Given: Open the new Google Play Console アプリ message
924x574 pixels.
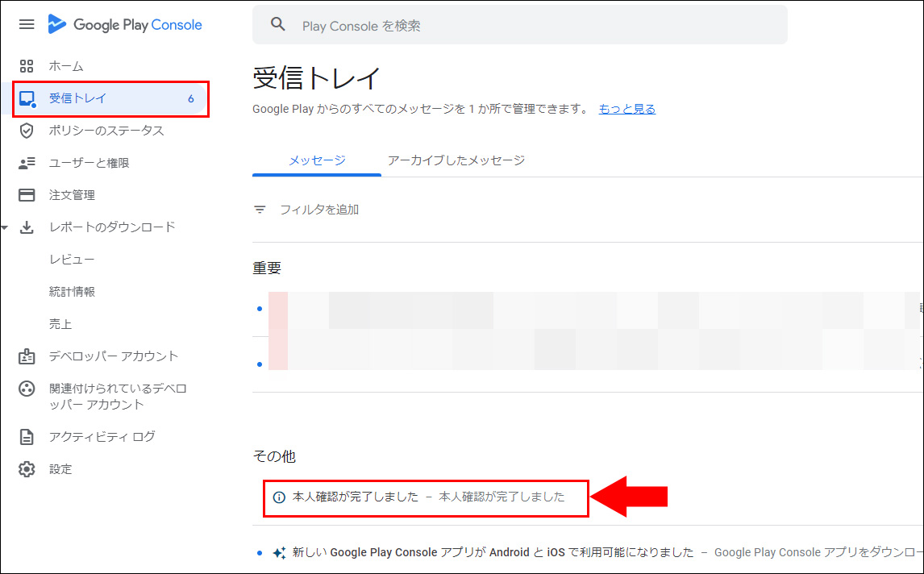Looking at the screenshot, I should pos(492,552).
